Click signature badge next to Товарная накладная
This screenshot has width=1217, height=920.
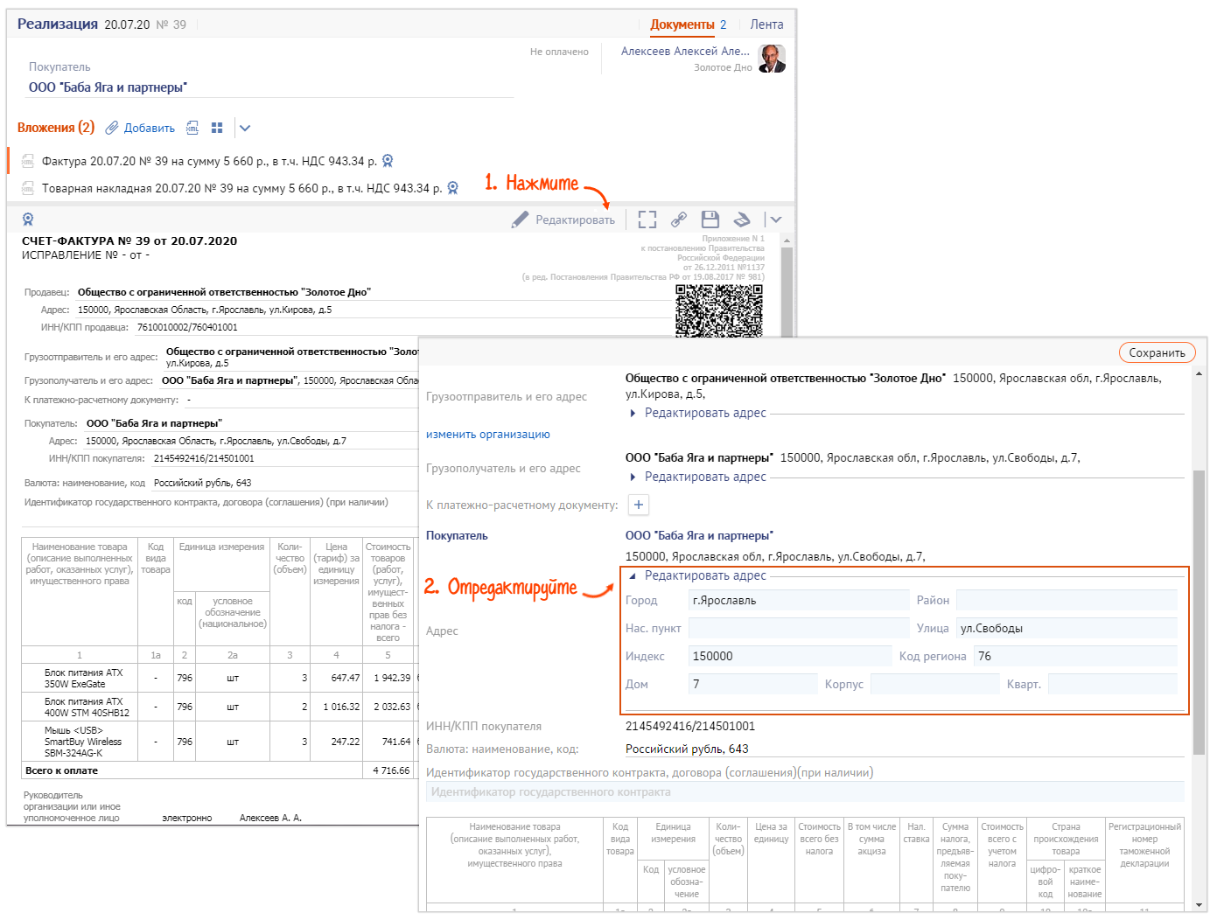[x=452, y=188]
